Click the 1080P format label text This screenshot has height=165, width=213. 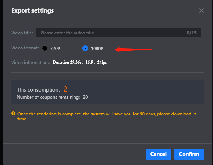pos(97,49)
